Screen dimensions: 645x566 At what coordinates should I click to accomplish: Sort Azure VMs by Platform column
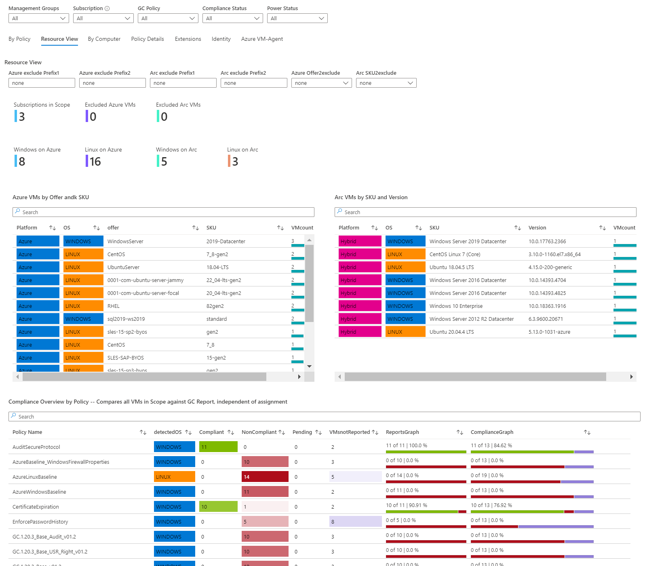click(53, 228)
